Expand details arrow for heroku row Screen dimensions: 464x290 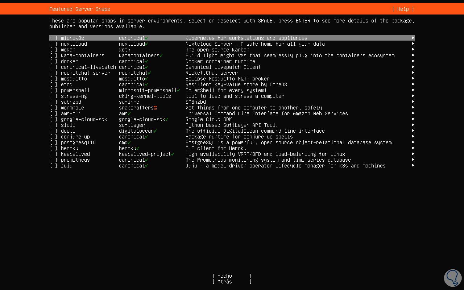click(x=413, y=148)
